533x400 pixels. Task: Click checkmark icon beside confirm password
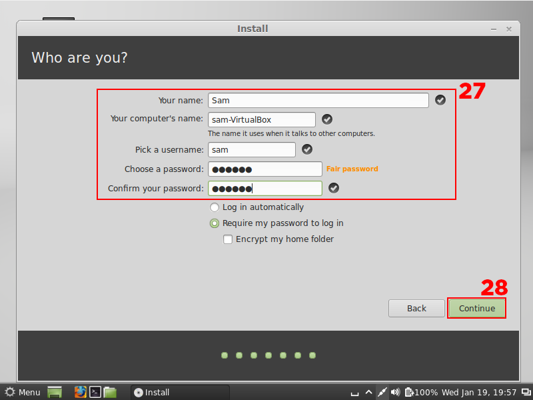point(334,188)
